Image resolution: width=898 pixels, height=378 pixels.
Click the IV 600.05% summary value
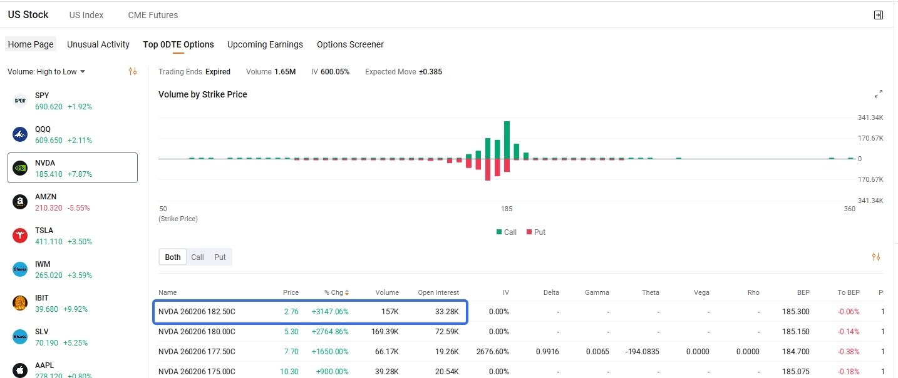coord(335,71)
